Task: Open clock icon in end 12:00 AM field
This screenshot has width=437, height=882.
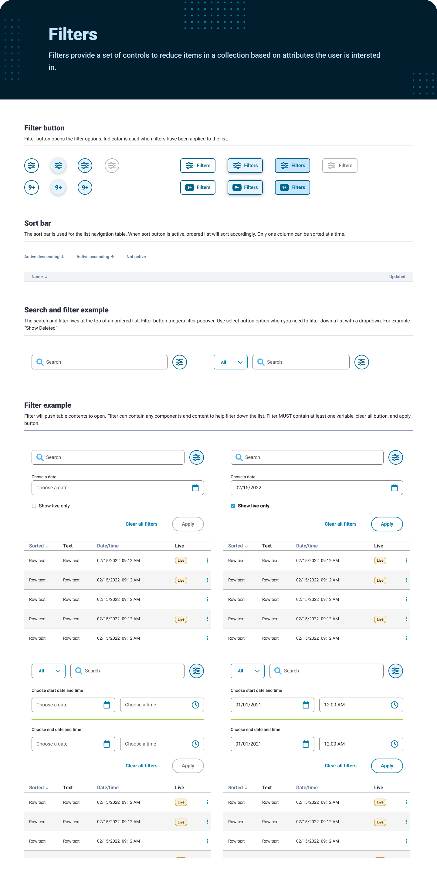Action: coord(395,744)
